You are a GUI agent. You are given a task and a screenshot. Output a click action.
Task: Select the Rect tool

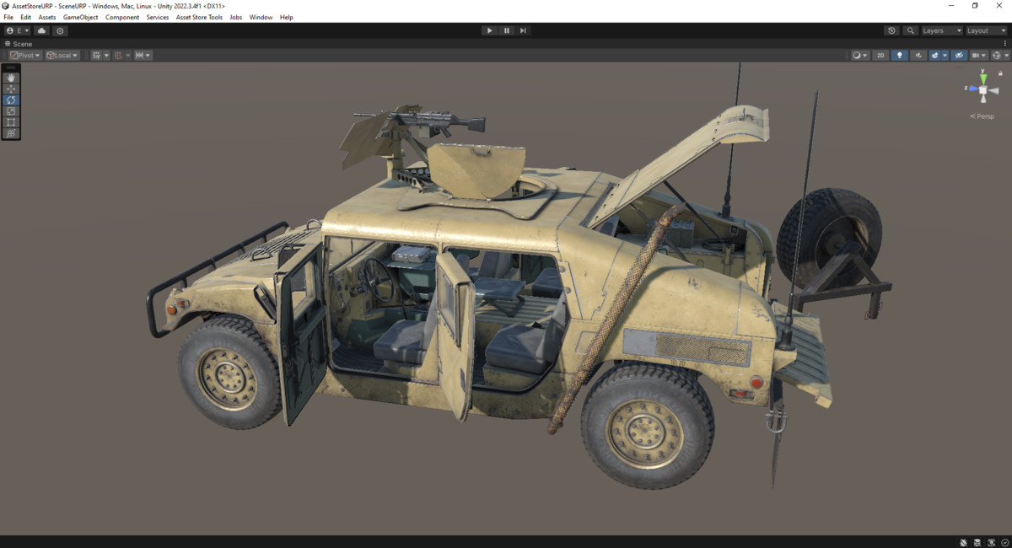click(x=11, y=122)
